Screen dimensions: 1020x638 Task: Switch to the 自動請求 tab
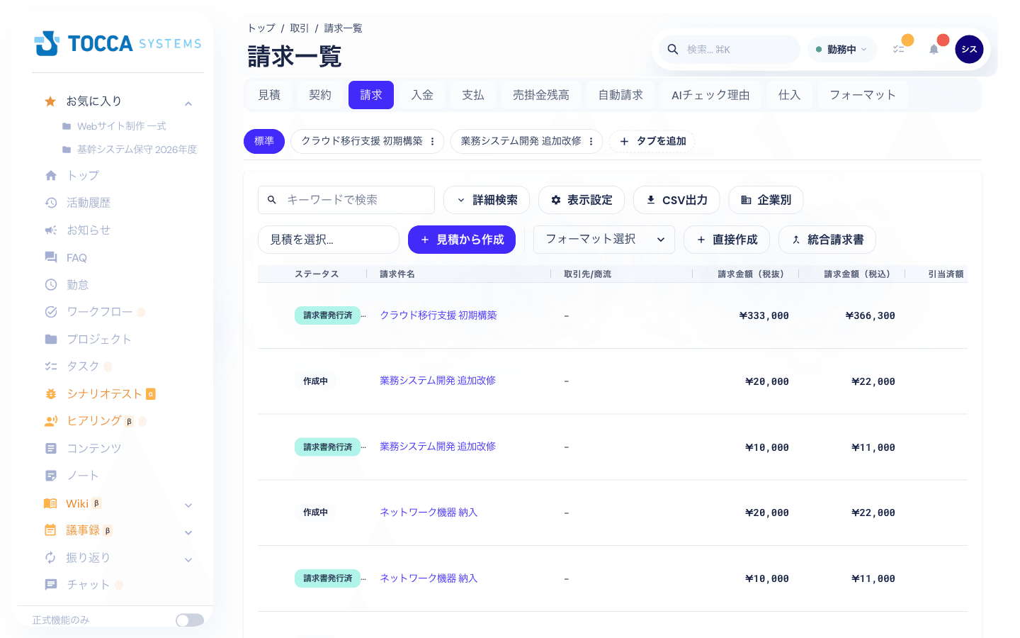[620, 95]
